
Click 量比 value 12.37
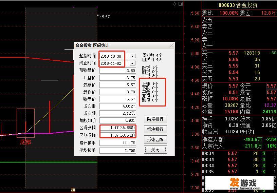(x=270, y=105)
